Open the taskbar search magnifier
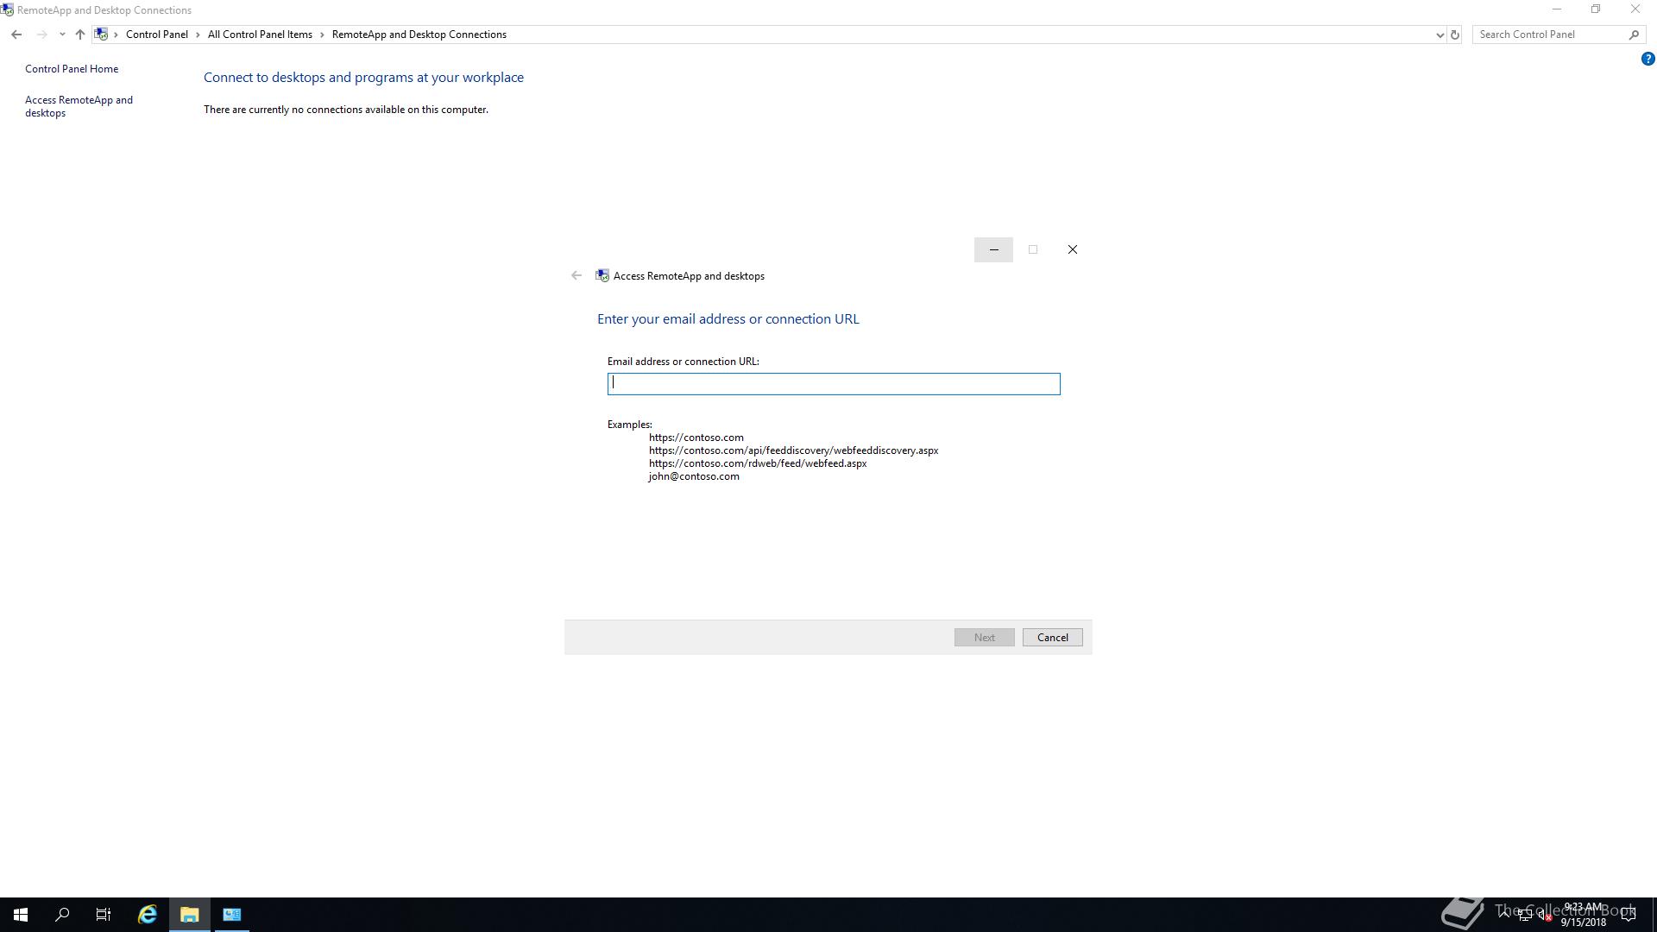The height and width of the screenshot is (932, 1657). pyautogui.click(x=62, y=915)
